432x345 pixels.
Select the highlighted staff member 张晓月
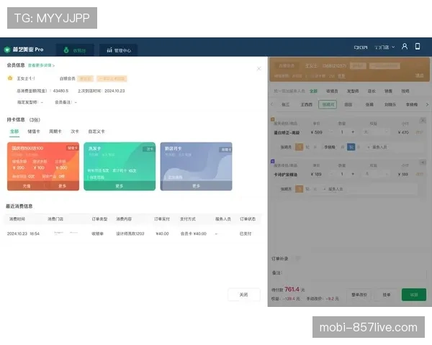(328, 104)
